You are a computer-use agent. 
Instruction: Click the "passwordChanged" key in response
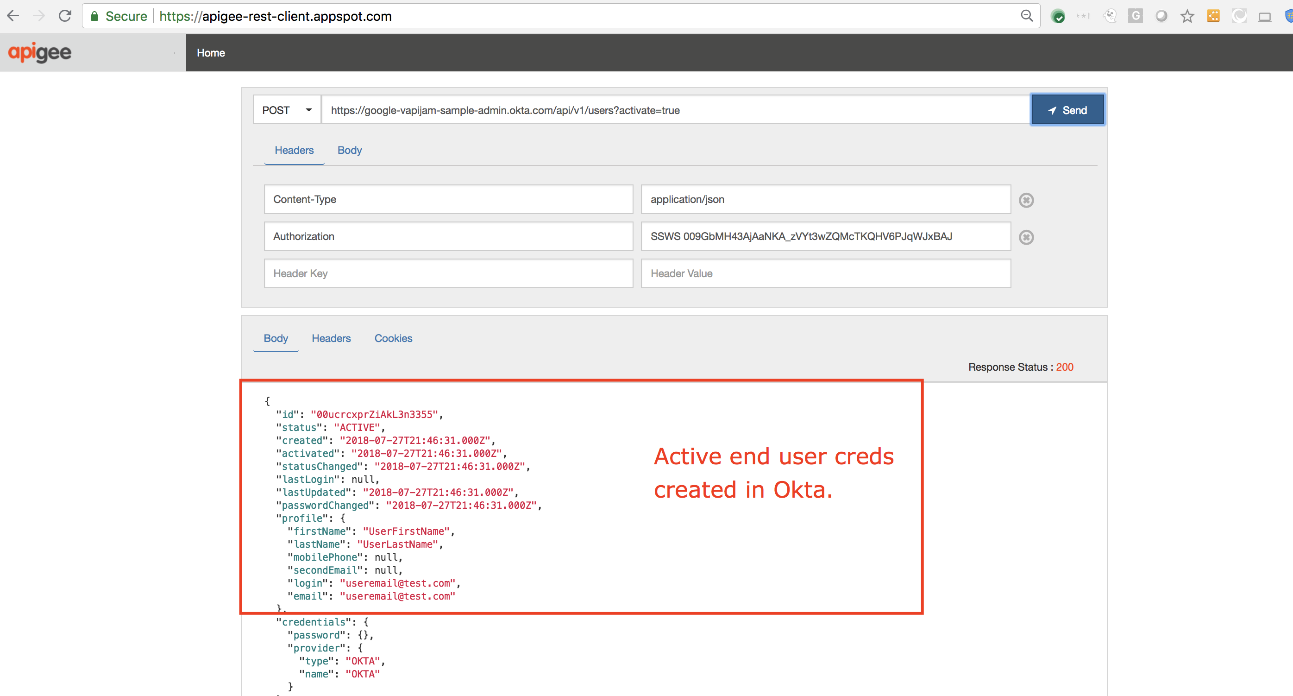click(x=325, y=505)
